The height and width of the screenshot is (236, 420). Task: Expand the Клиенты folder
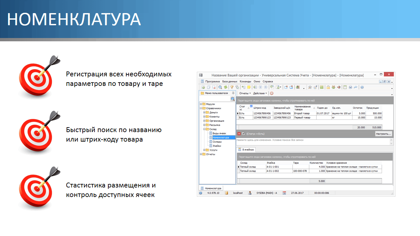(x=204, y=117)
